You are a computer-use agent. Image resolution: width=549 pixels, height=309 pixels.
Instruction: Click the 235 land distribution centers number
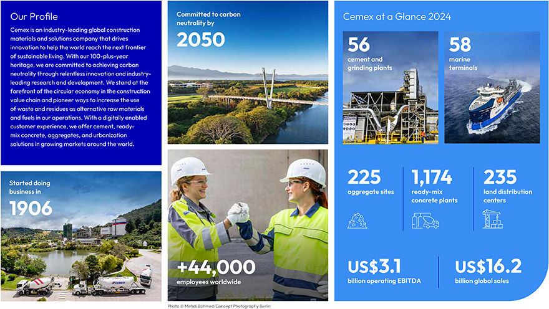point(500,177)
